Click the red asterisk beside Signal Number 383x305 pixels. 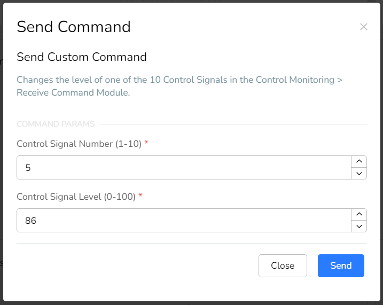(146, 143)
